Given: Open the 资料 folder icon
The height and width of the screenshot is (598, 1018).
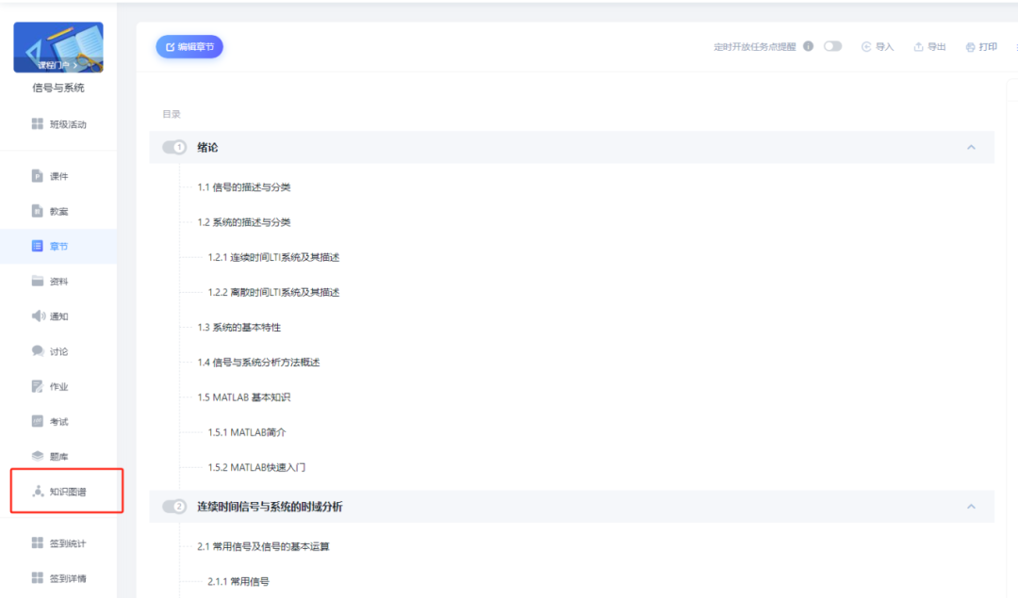Looking at the screenshot, I should pos(38,282).
